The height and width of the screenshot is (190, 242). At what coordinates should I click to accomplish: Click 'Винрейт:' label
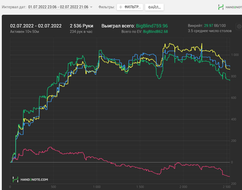click(195, 26)
